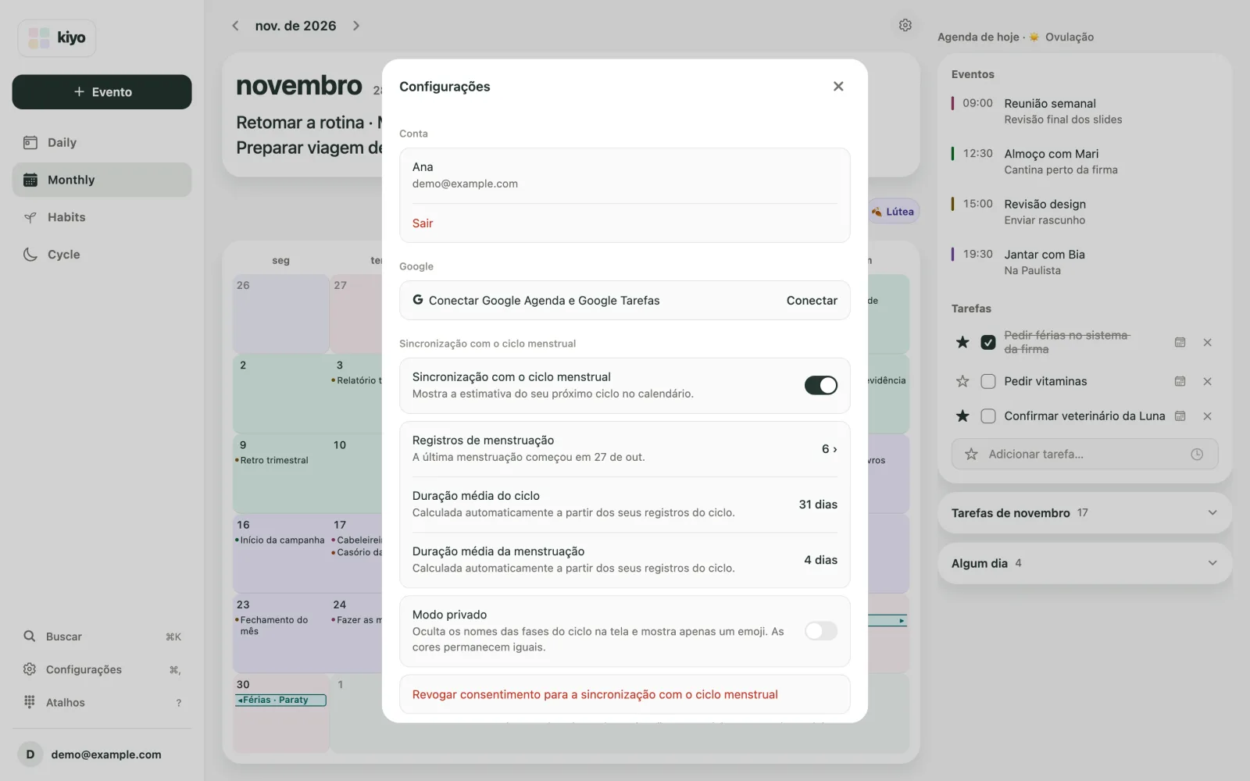Delete the Pedir férias no sistema task
This screenshot has height=781, width=1250.
coord(1208,342)
